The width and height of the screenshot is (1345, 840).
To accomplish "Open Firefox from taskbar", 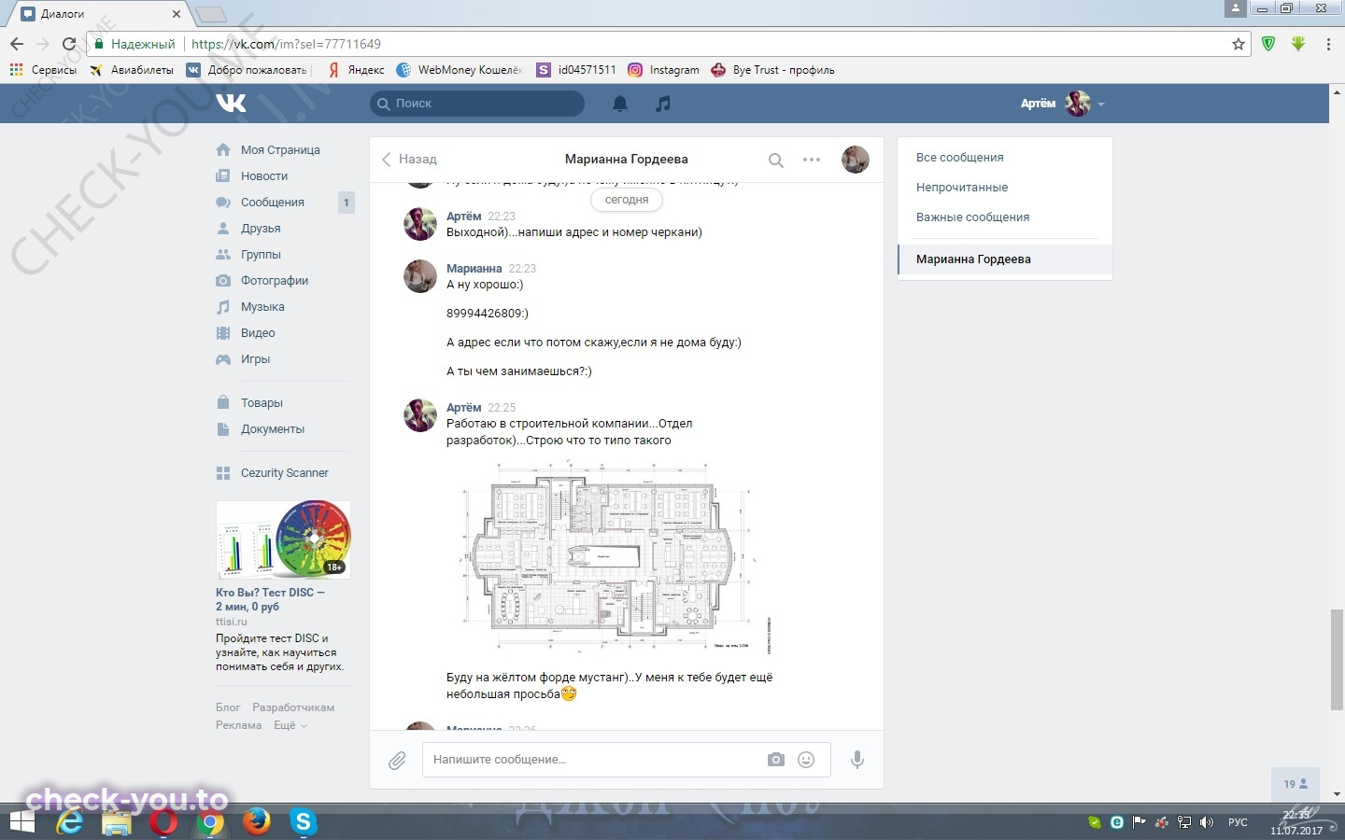I will click(x=256, y=822).
